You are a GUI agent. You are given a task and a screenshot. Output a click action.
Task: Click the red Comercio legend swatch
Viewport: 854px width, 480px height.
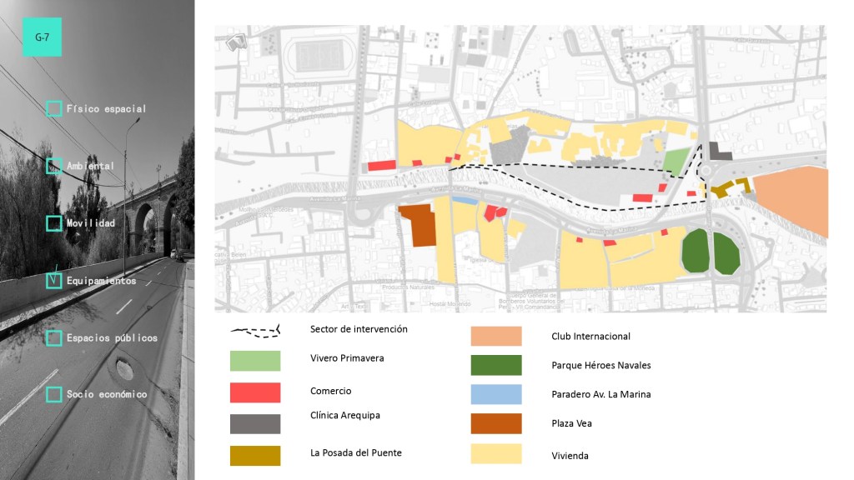255,392
